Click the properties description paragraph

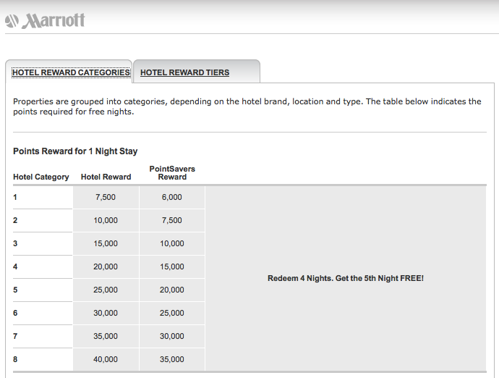[x=247, y=106]
